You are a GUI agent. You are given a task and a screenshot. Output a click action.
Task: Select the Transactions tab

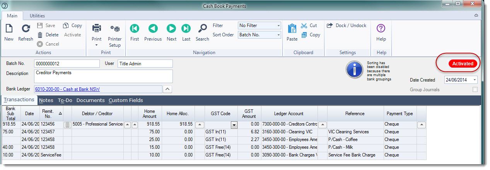point(19,100)
